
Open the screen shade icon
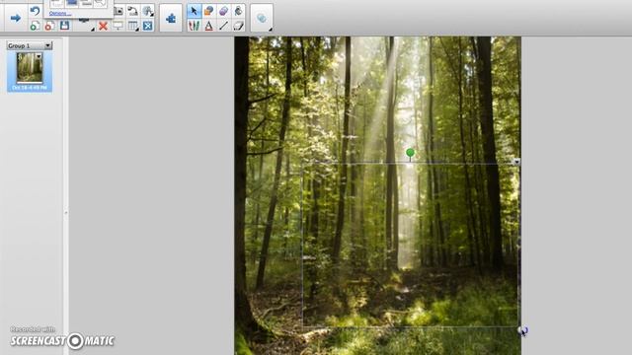click(x=118, y=27)
